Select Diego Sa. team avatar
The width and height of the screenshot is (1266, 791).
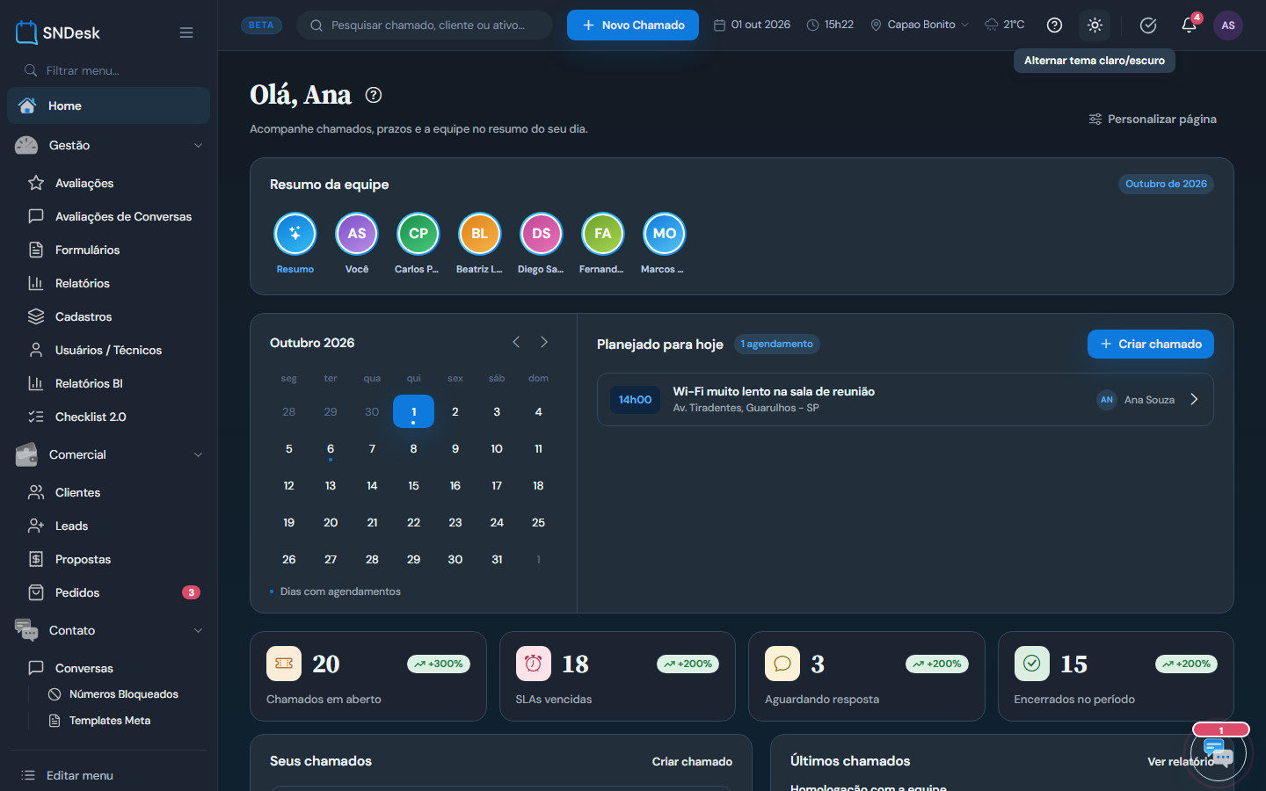(542, 234)
